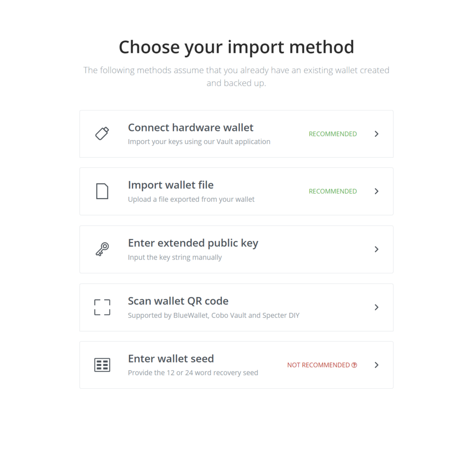Expand Import wallet file chevron arrow
Viewport: 466px width, 452px height.
pos(376,191)
